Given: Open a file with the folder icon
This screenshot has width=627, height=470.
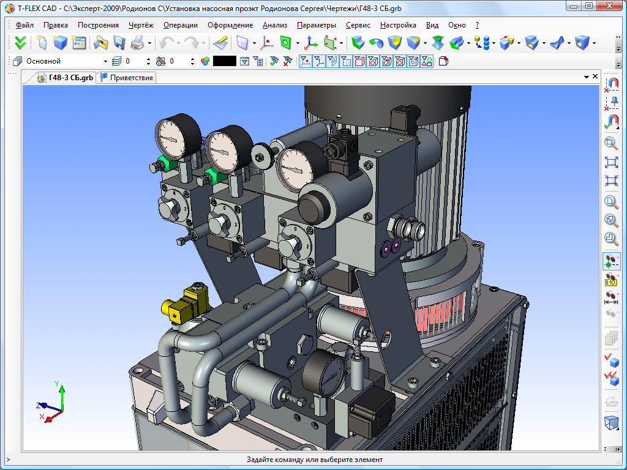Looking at the screenshot, I should click(x=100, y=43).
